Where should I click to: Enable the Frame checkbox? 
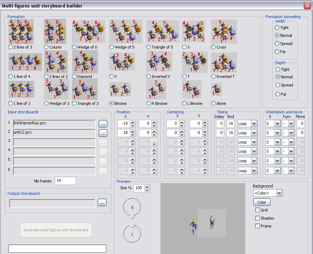tap(257, 226)
